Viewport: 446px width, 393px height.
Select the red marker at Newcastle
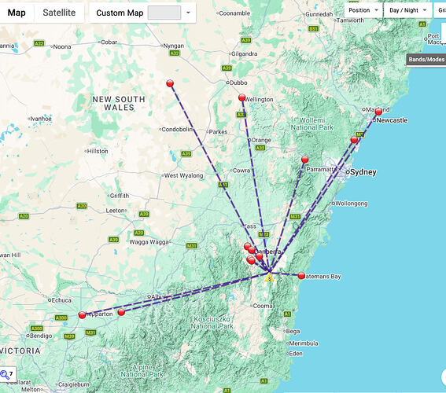click(378, 112)
